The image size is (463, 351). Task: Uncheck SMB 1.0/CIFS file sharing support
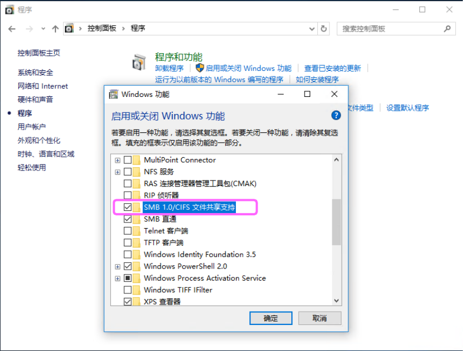[x=127, y=207]
